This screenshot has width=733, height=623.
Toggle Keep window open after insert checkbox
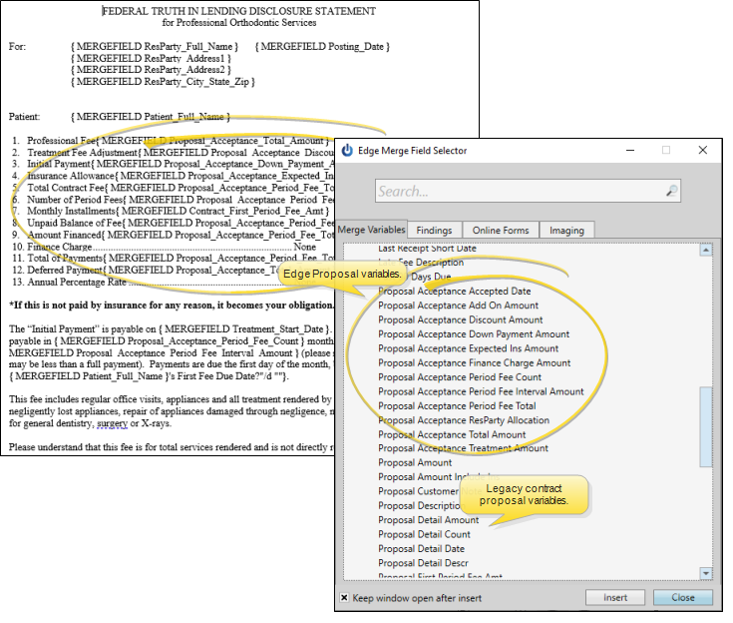pyautogui.click(x=345, y=598)
